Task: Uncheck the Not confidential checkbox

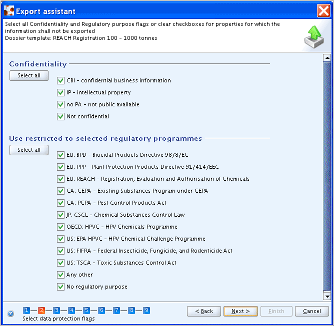Action: tap(60, 116)
